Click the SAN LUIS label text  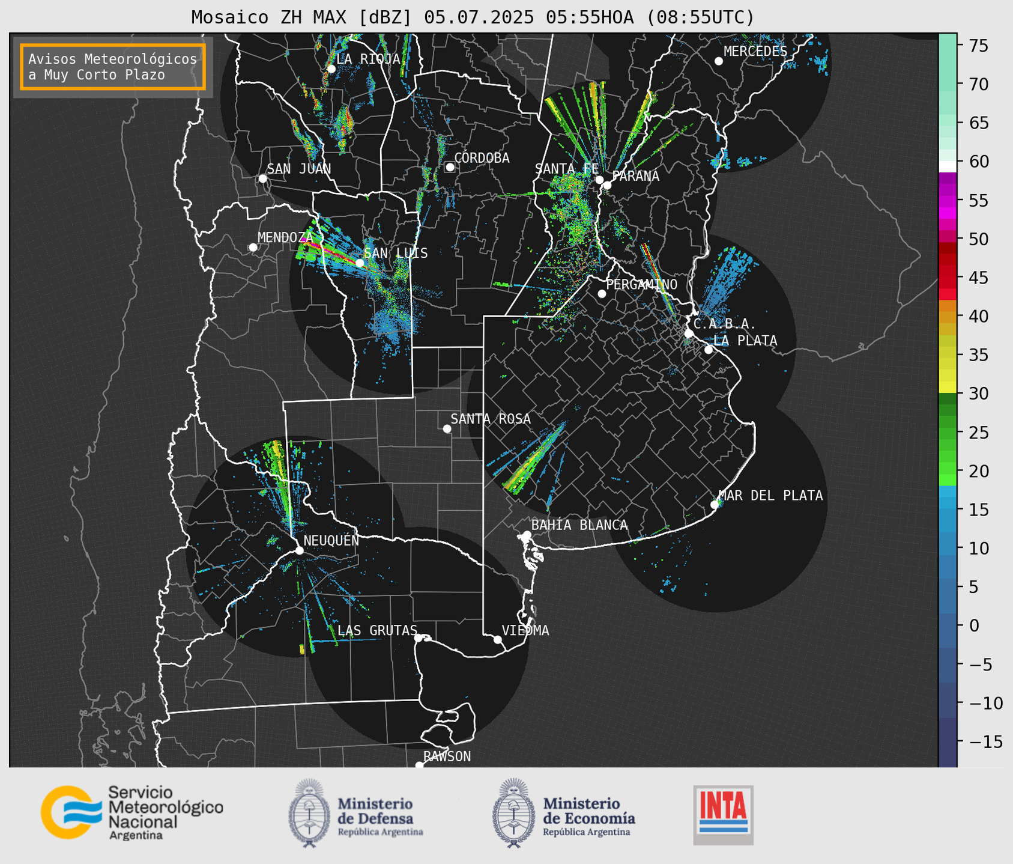pyautogui.click(x=396, y=253)
